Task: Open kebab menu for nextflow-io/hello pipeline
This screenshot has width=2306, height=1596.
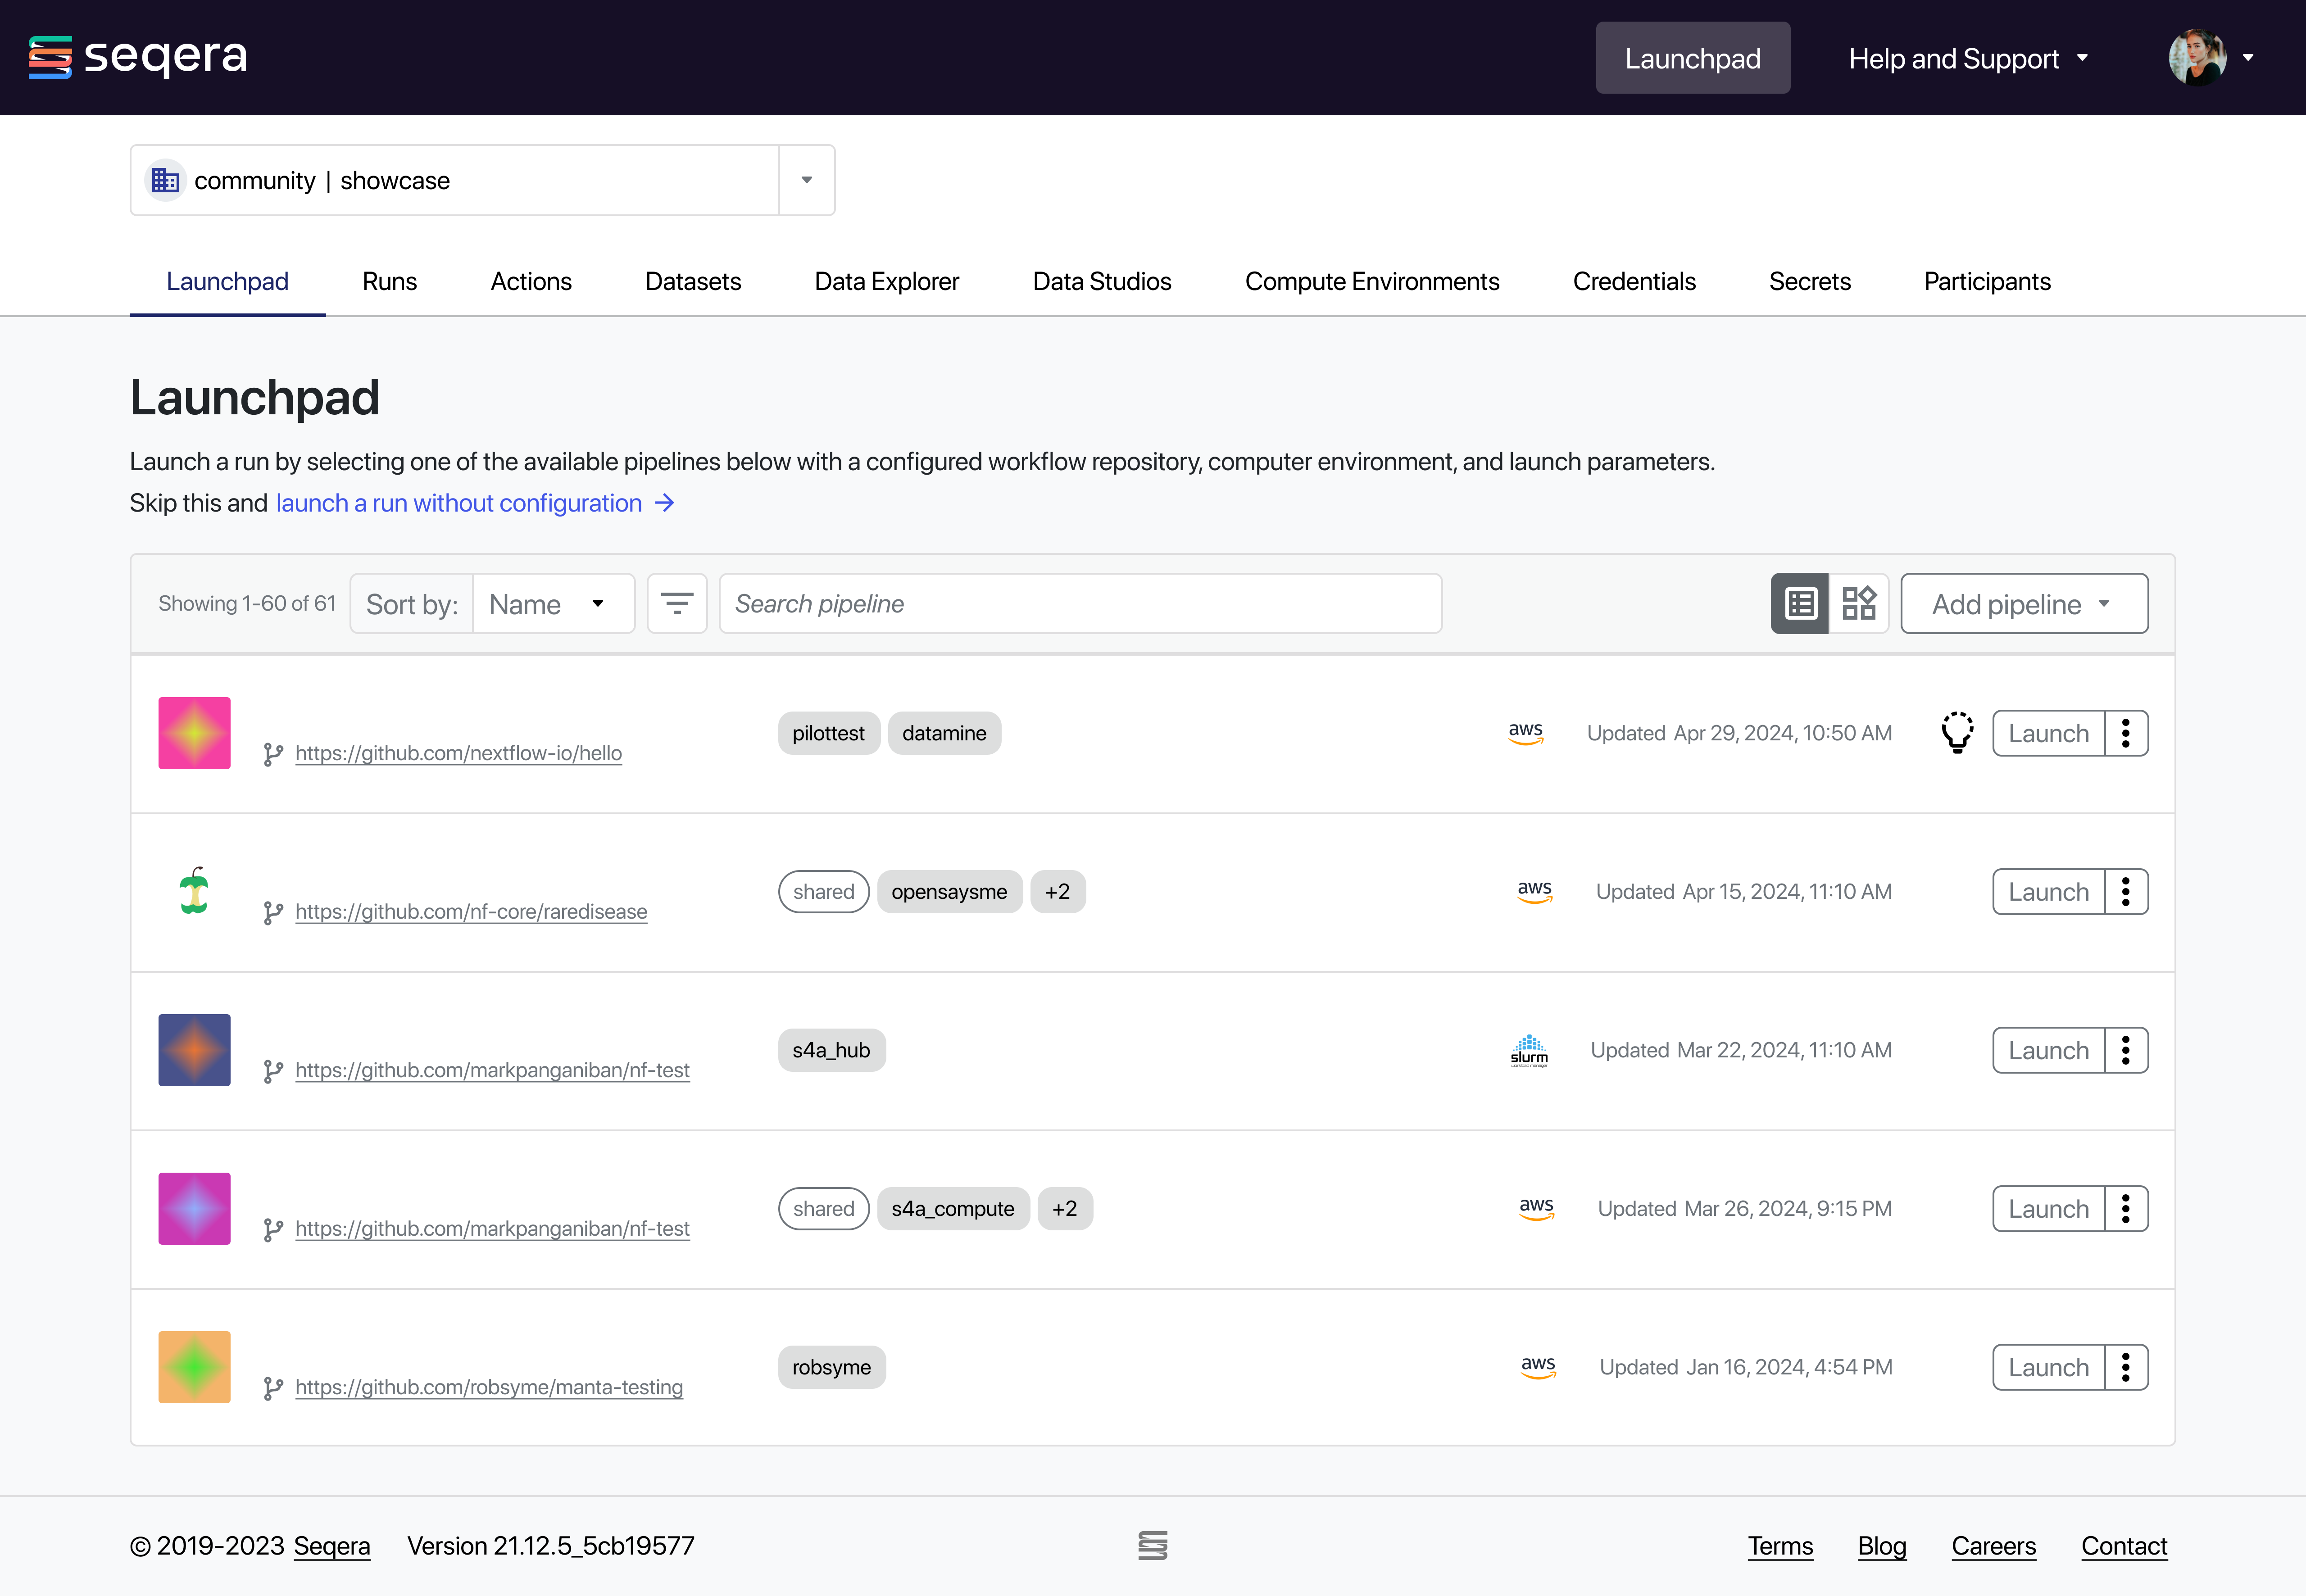Action: [x=2126, y=733]
